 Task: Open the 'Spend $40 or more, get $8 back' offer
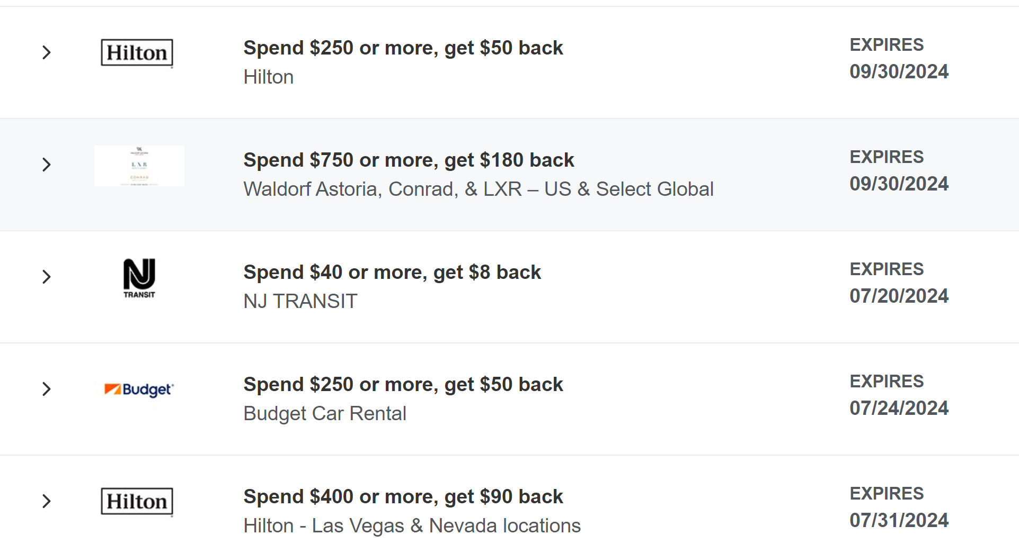pyautogui.click(x=392, y=272)
